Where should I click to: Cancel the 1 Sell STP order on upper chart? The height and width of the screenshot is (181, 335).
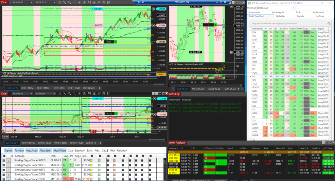pyautogui.click(x=154, y=25)
